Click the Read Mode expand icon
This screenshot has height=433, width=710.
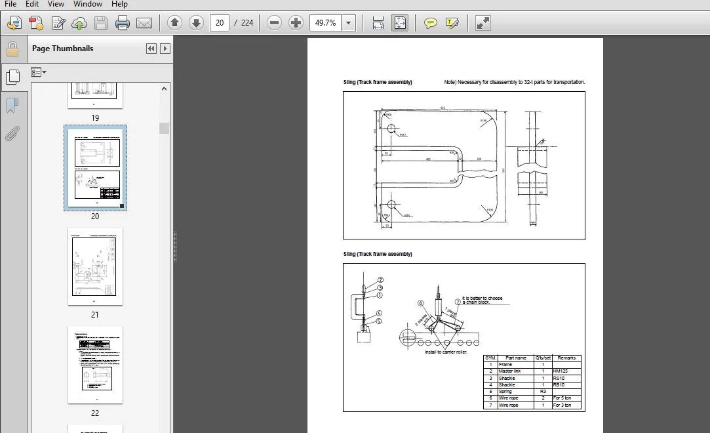tap(483, 23)
